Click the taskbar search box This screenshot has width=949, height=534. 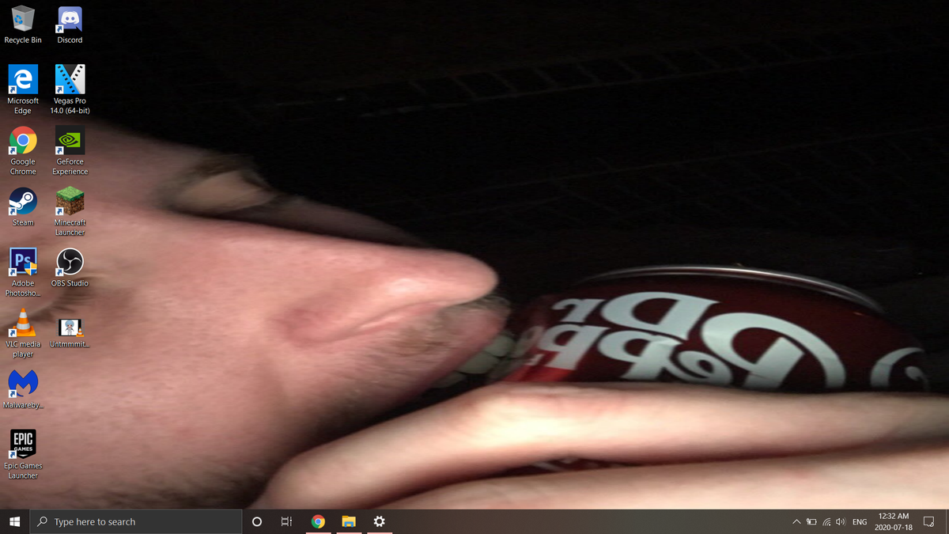[135, 521]
